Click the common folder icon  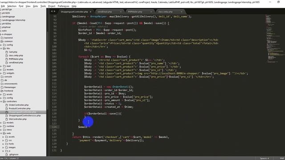2,41
